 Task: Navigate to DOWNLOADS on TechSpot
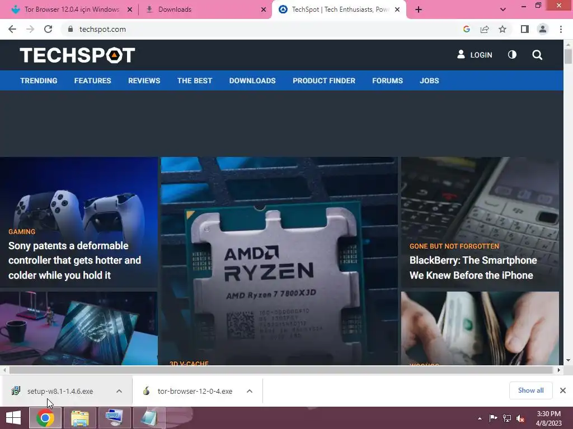(252, 80)
